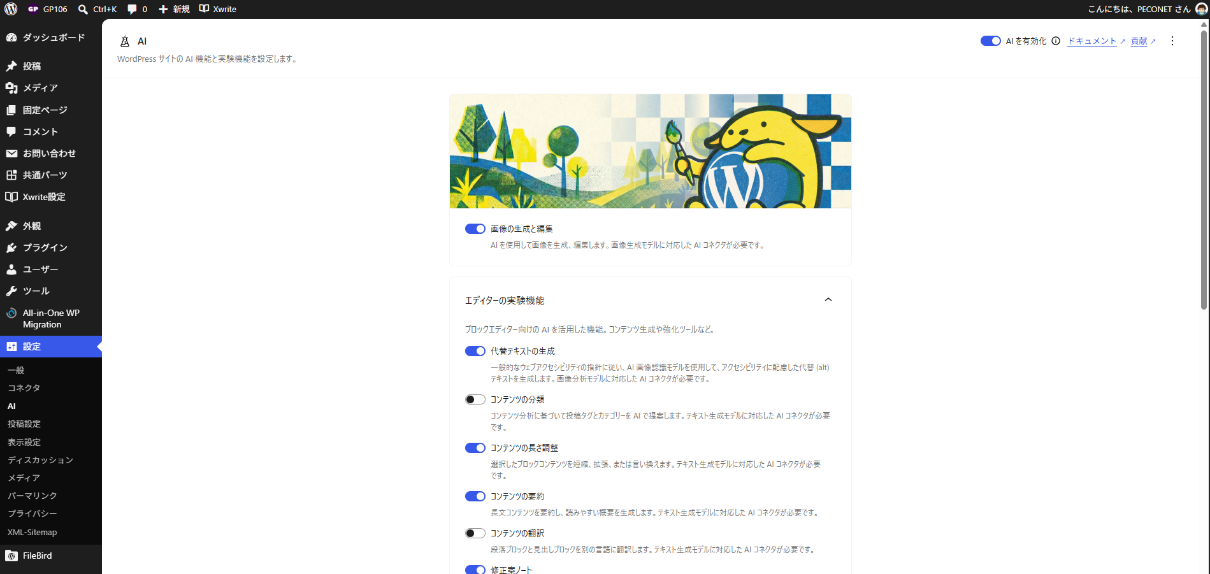Click the メディア sidebar icon
The height and width of the screenshot is (574, 1210).
tap(11, 88)
